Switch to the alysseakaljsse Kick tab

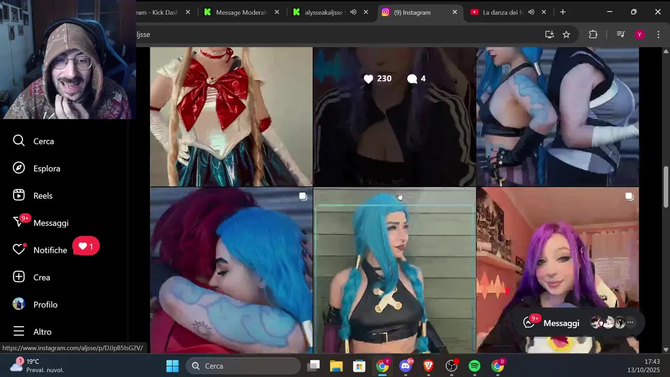coord(331,12)
